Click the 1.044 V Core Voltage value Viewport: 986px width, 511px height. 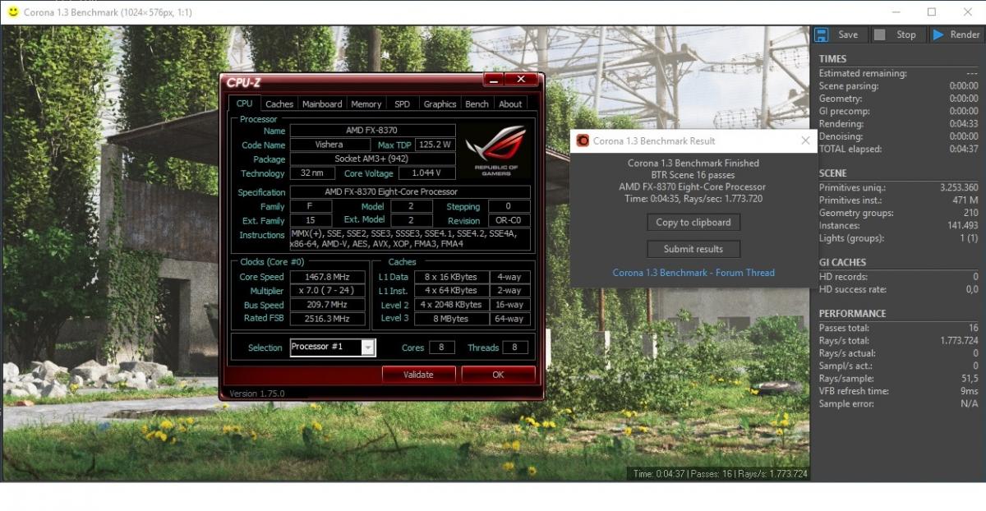click(427, 173)
